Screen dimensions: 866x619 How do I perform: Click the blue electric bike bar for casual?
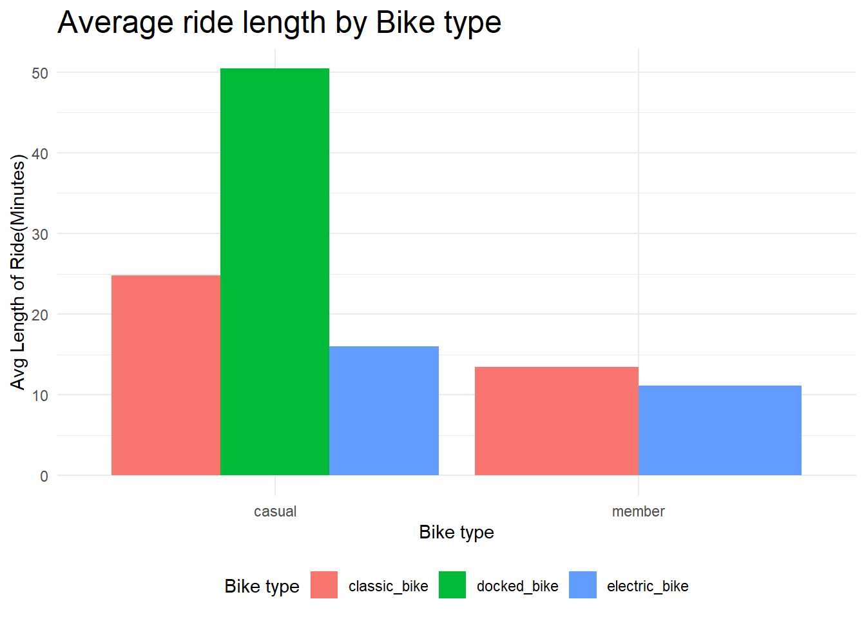[x=384, y=411]
